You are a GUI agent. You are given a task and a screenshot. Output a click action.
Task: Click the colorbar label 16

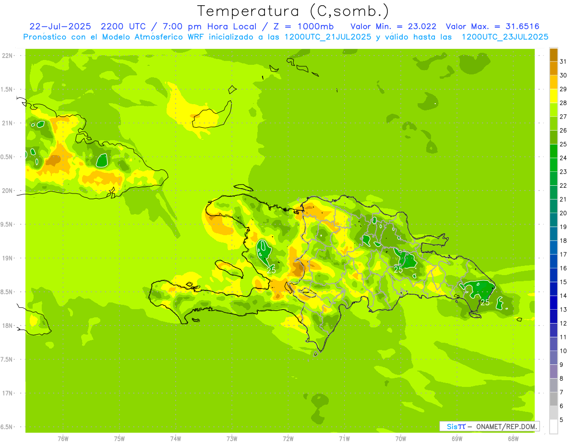tap(564, 268)
